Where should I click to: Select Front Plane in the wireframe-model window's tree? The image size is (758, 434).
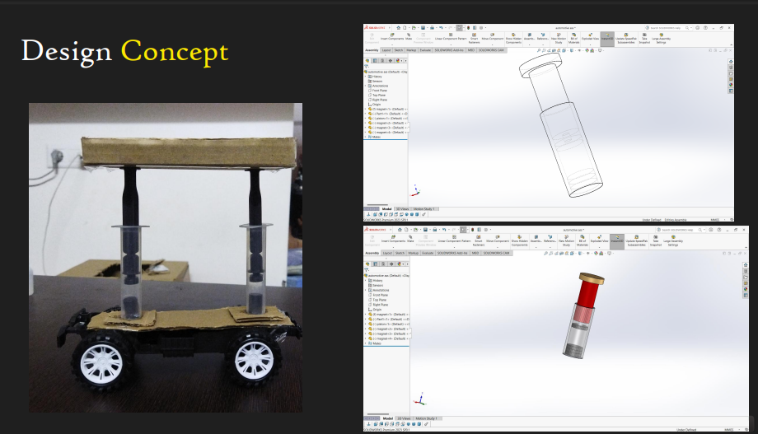(x=380, y=91)
